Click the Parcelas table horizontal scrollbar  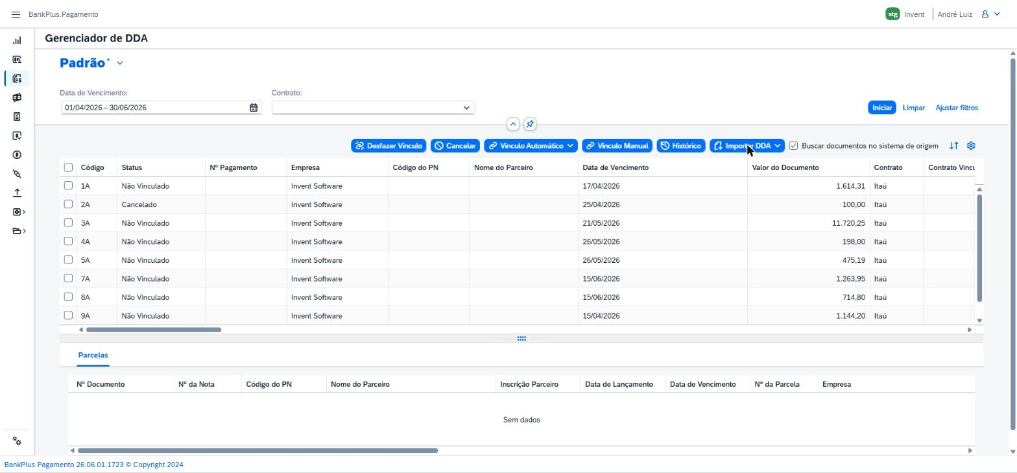(x=257, y=450)
